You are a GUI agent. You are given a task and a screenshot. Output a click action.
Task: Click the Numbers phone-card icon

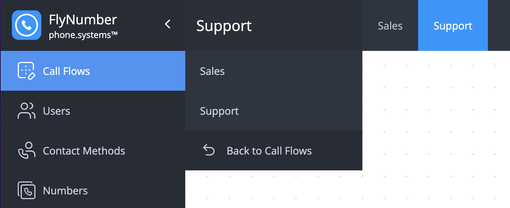click(x=27, y=190)
